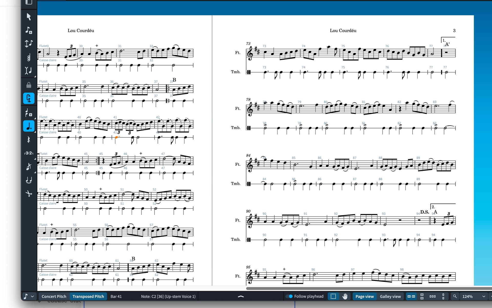Expand the bottom panel chevron
This screenshot has height=308, width=492.
[x=241, y=296]
